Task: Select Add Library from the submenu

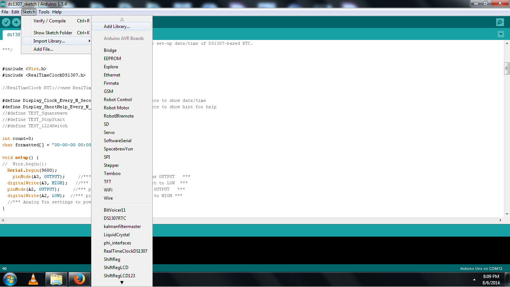Action: pos(117,26)
